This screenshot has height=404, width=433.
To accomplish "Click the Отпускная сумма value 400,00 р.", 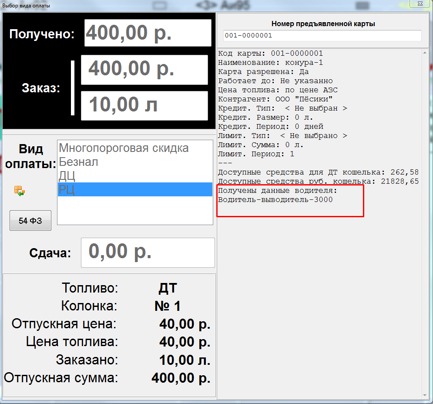I will pyautogui.click(x=181, y=378).
